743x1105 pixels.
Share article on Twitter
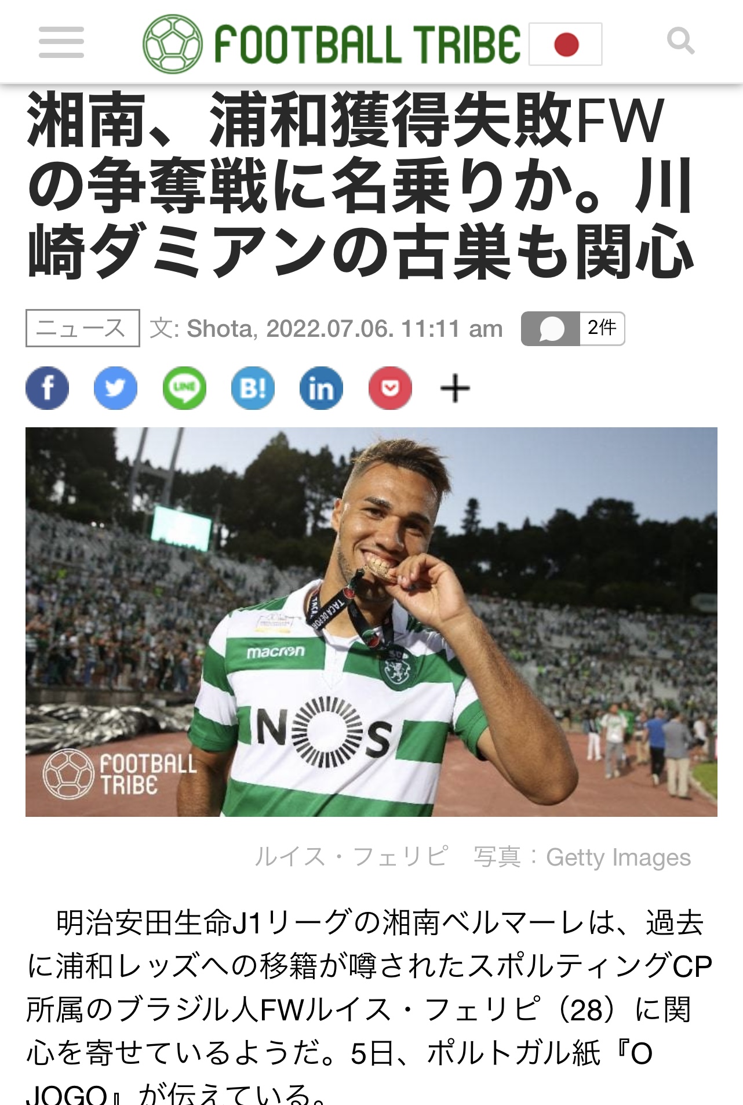click(x=116, y=388)
